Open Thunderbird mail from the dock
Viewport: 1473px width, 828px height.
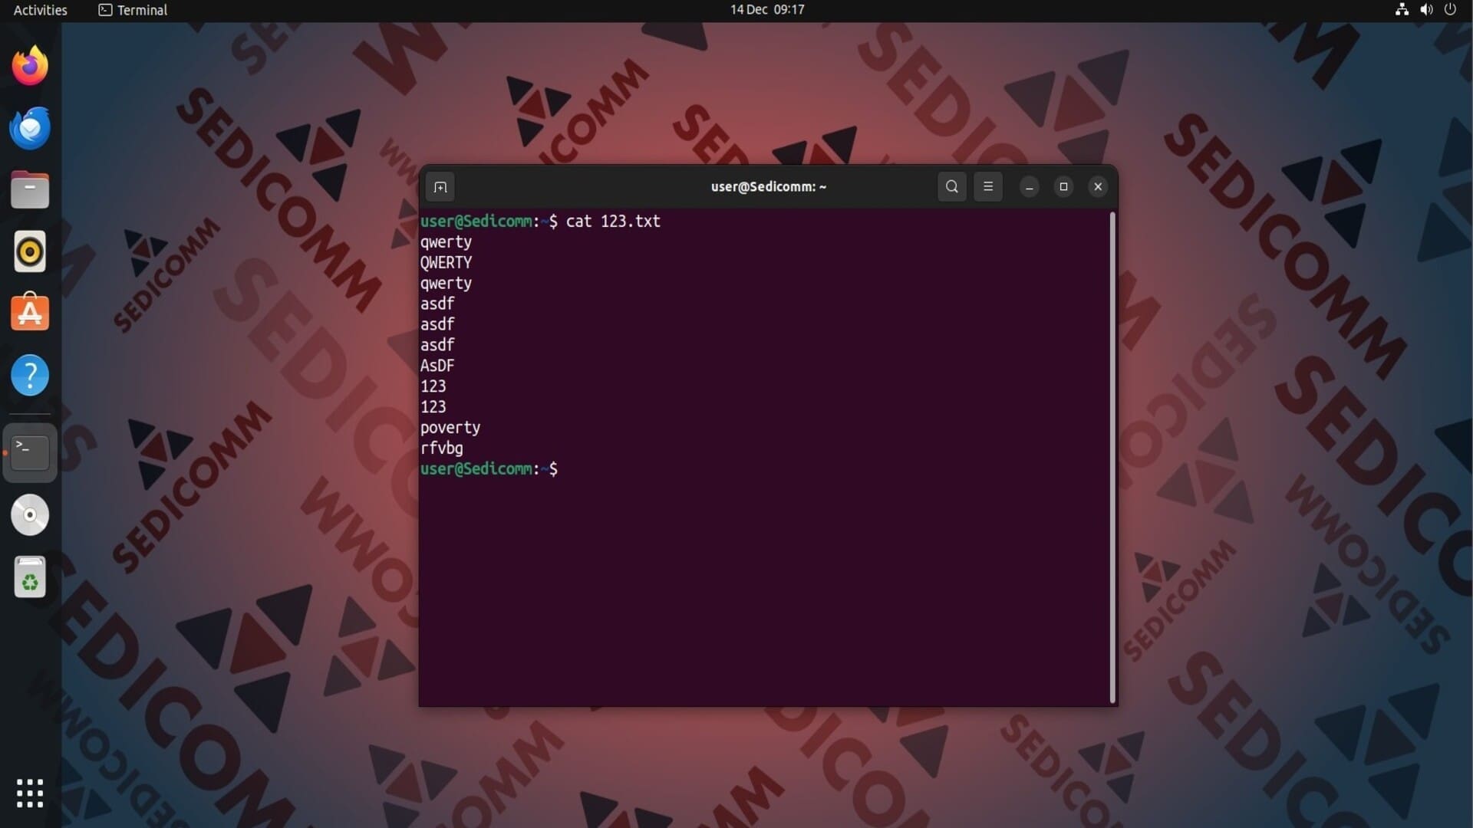30,128
